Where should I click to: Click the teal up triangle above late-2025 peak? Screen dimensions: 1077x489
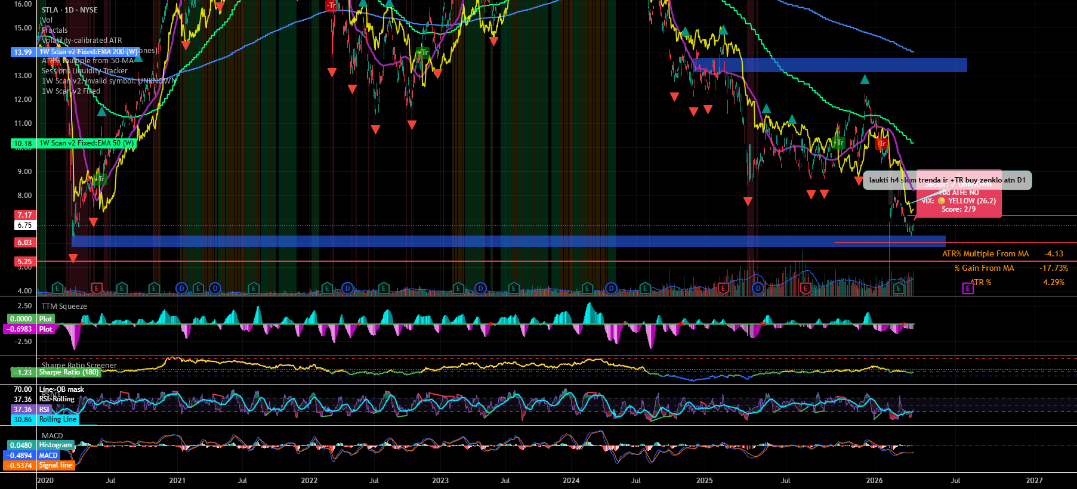pos(865,79)
